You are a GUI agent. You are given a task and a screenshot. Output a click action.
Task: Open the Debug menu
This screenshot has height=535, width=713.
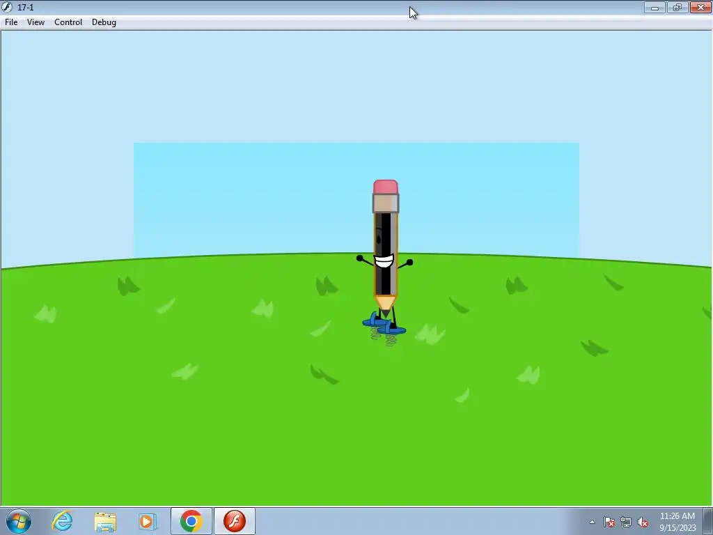(104, 22)
